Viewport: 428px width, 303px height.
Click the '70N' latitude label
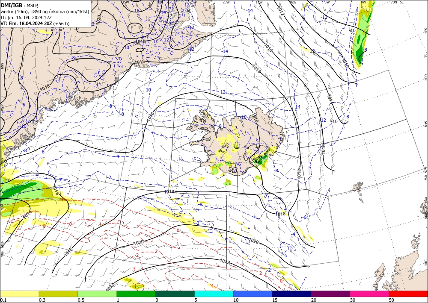394,2
